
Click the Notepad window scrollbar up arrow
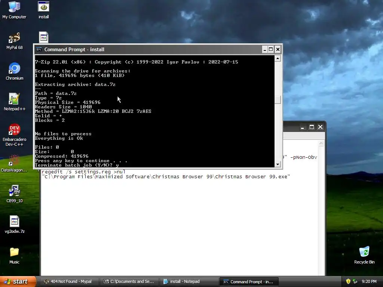point(321,143)
